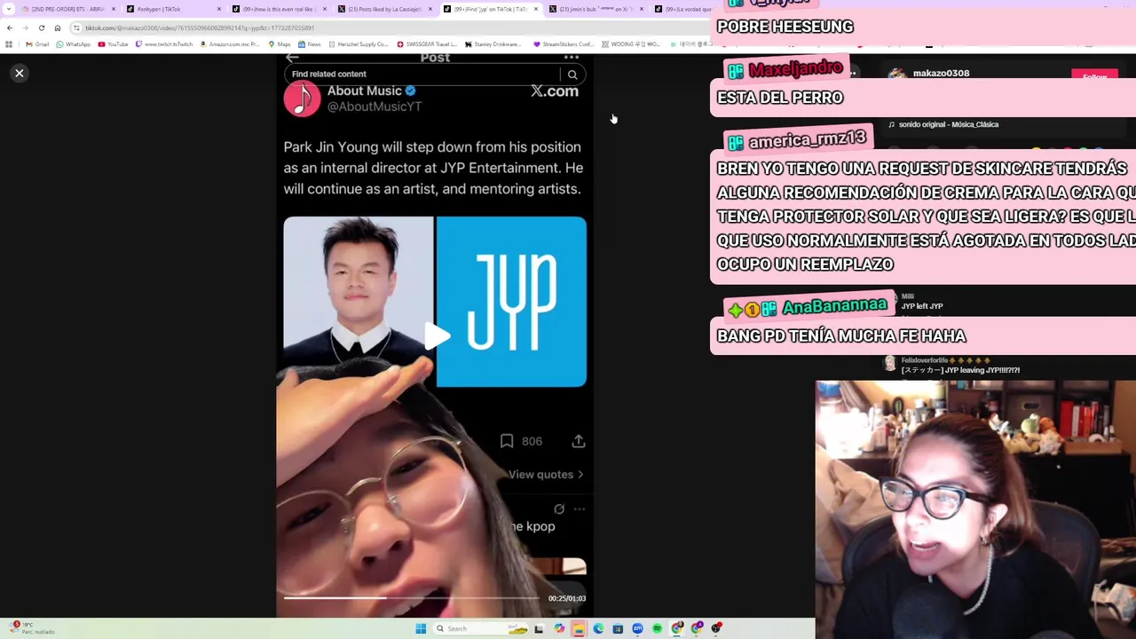Open the Herschel Supply Co bookmark
The image size is (1136, 639).
click(359, 44)
